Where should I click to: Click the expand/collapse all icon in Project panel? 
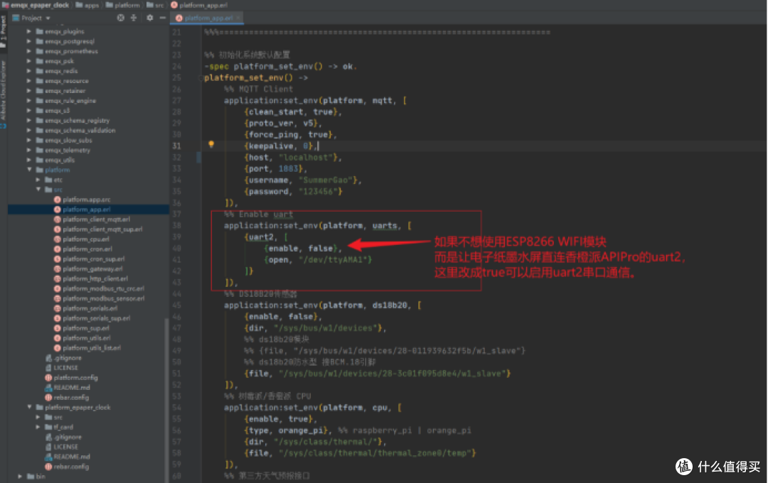pos(133,18)
